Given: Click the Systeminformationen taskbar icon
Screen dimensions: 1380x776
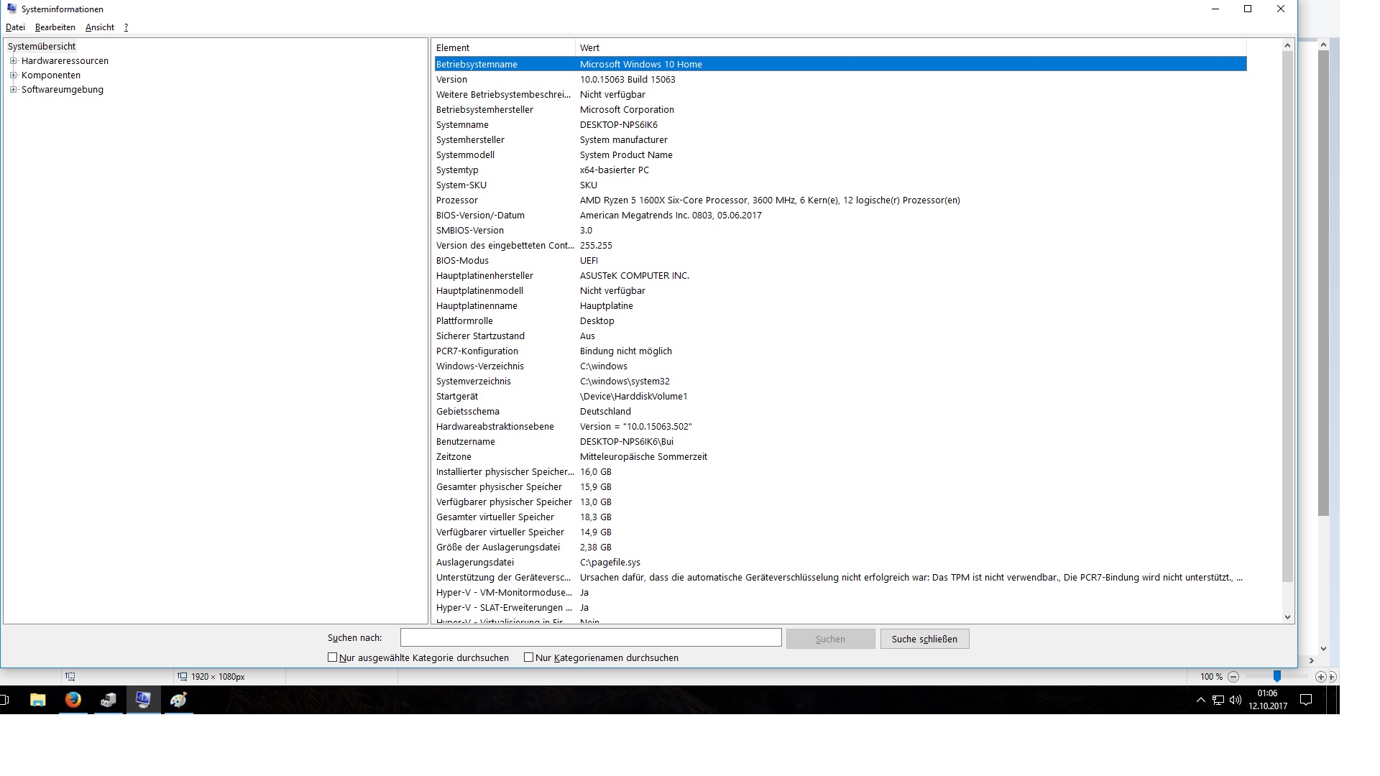Looking at the screenshot, I should point(143,699).
